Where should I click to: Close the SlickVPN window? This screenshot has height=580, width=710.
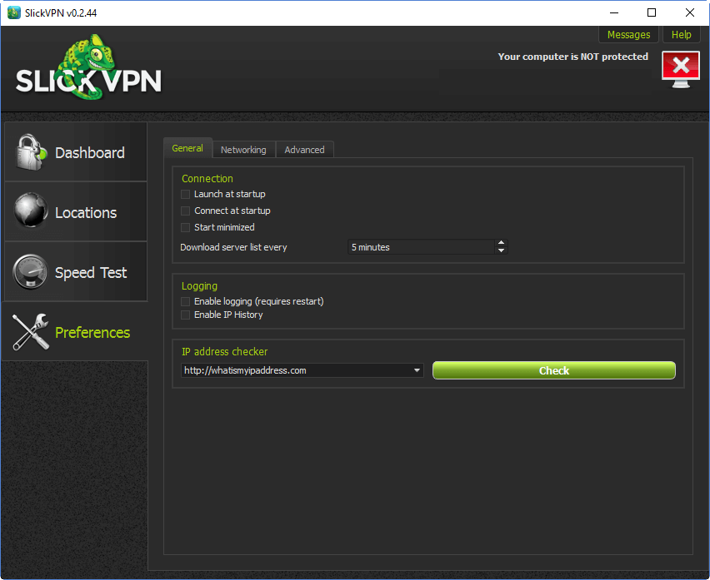point(690,12)
